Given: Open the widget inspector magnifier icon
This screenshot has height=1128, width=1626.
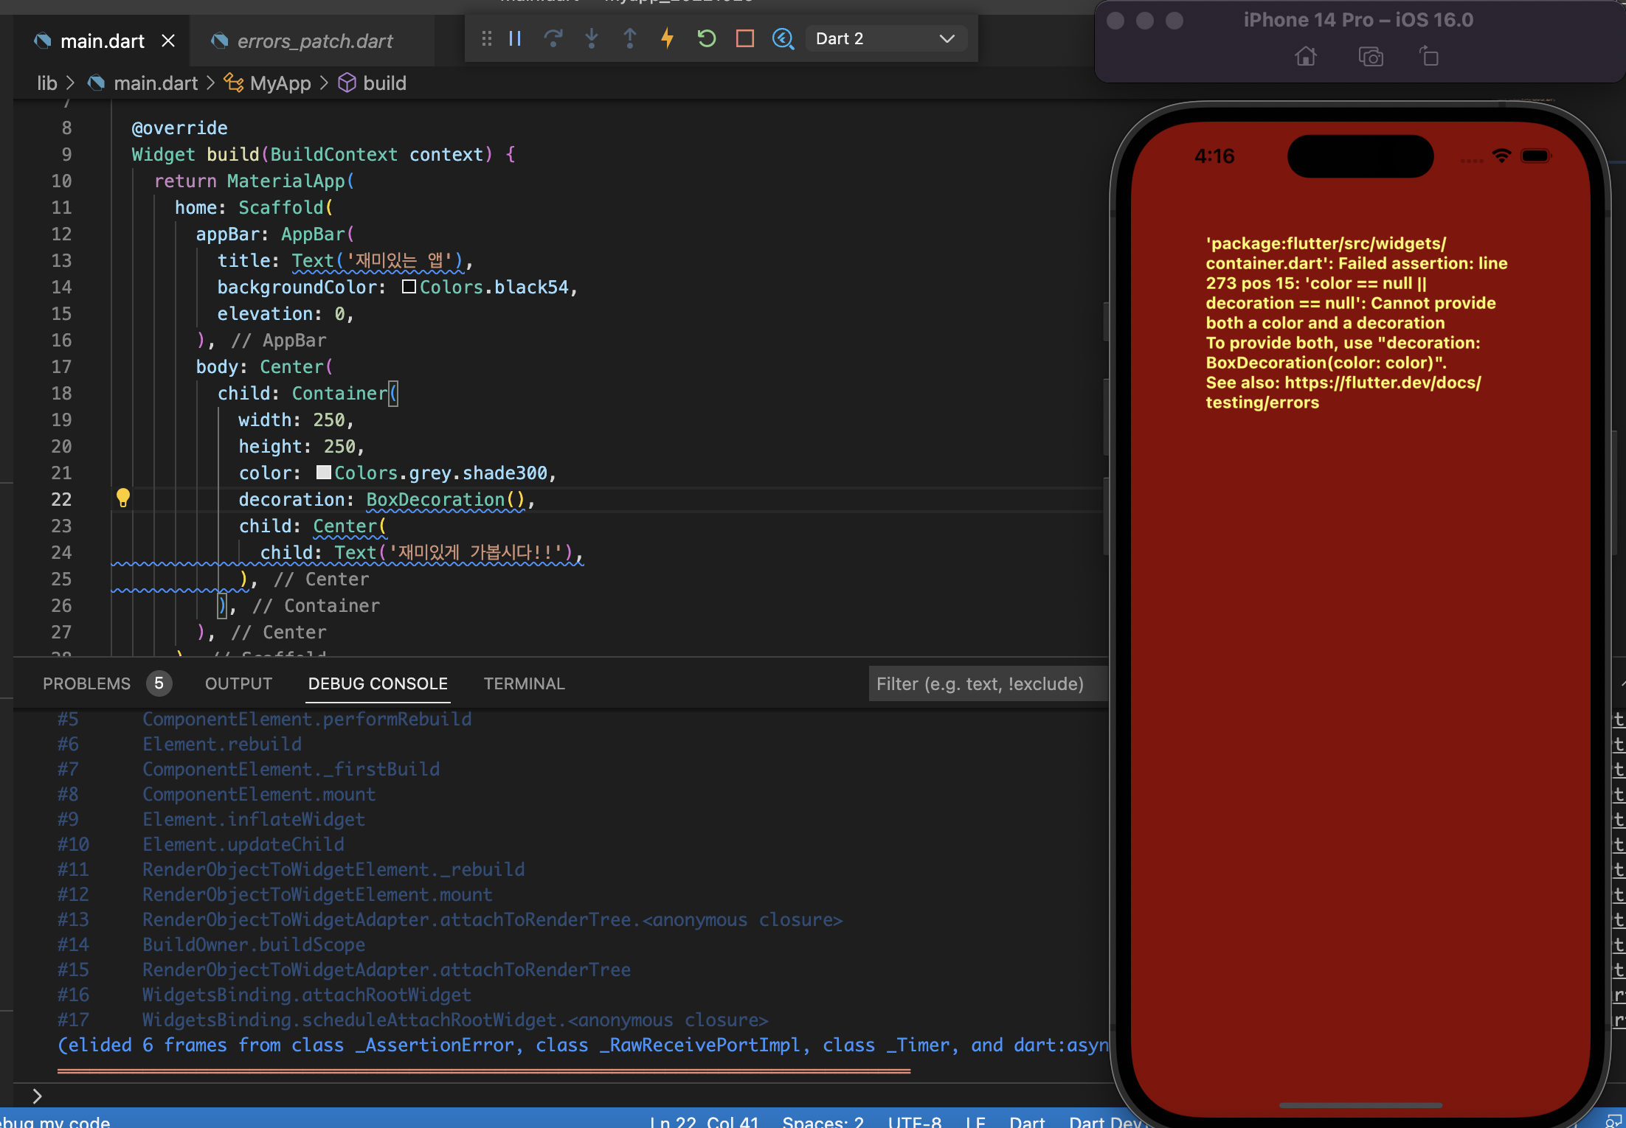Looking at the screenshot, I should 783,38.
